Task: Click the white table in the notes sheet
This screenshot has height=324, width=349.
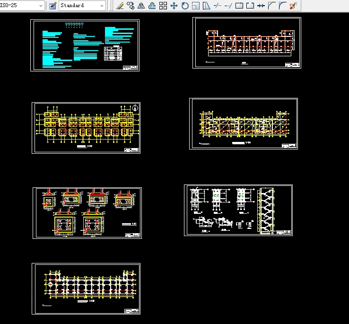Action: (x=113, y=53)
